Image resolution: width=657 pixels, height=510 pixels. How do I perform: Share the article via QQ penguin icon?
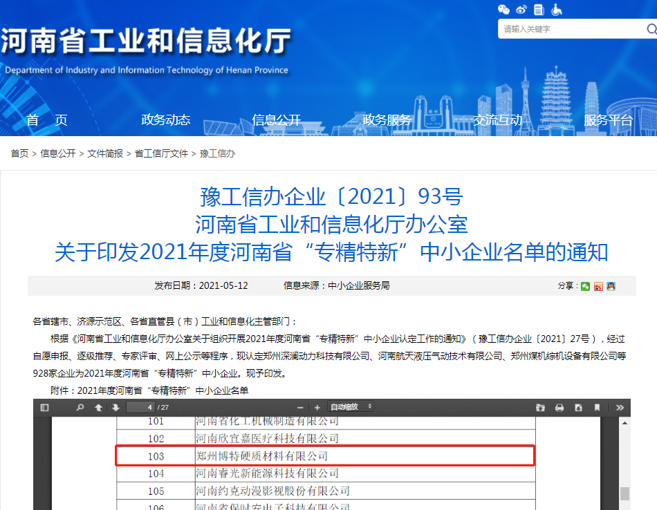click(611, 286)
